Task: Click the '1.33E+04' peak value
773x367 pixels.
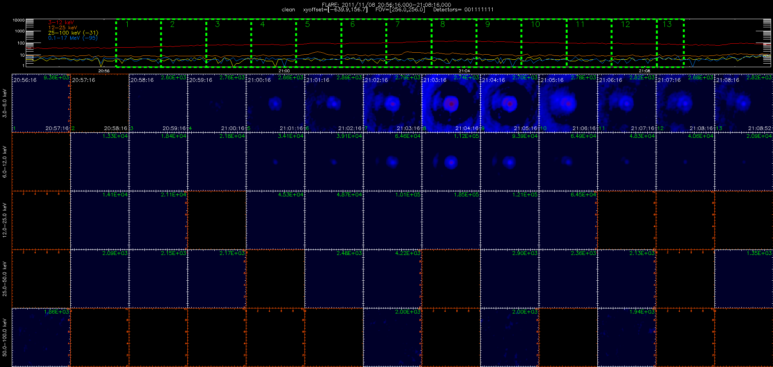Action: tap(115, 136)
